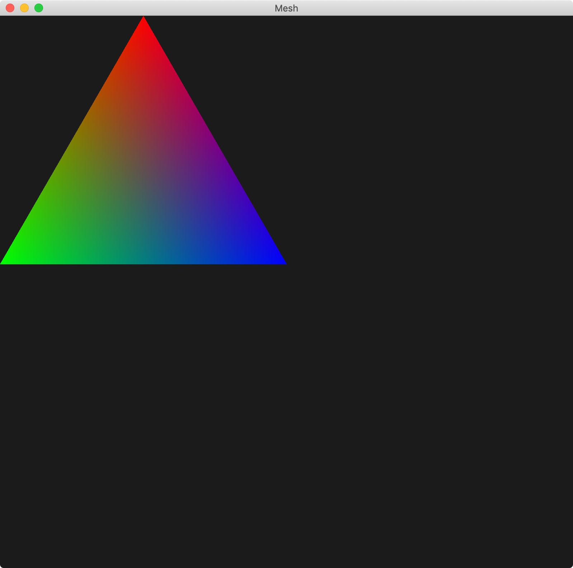Maximize the Mesh window with green button
The height and width of the screenshot is (568, 573).
pos(39,8)
